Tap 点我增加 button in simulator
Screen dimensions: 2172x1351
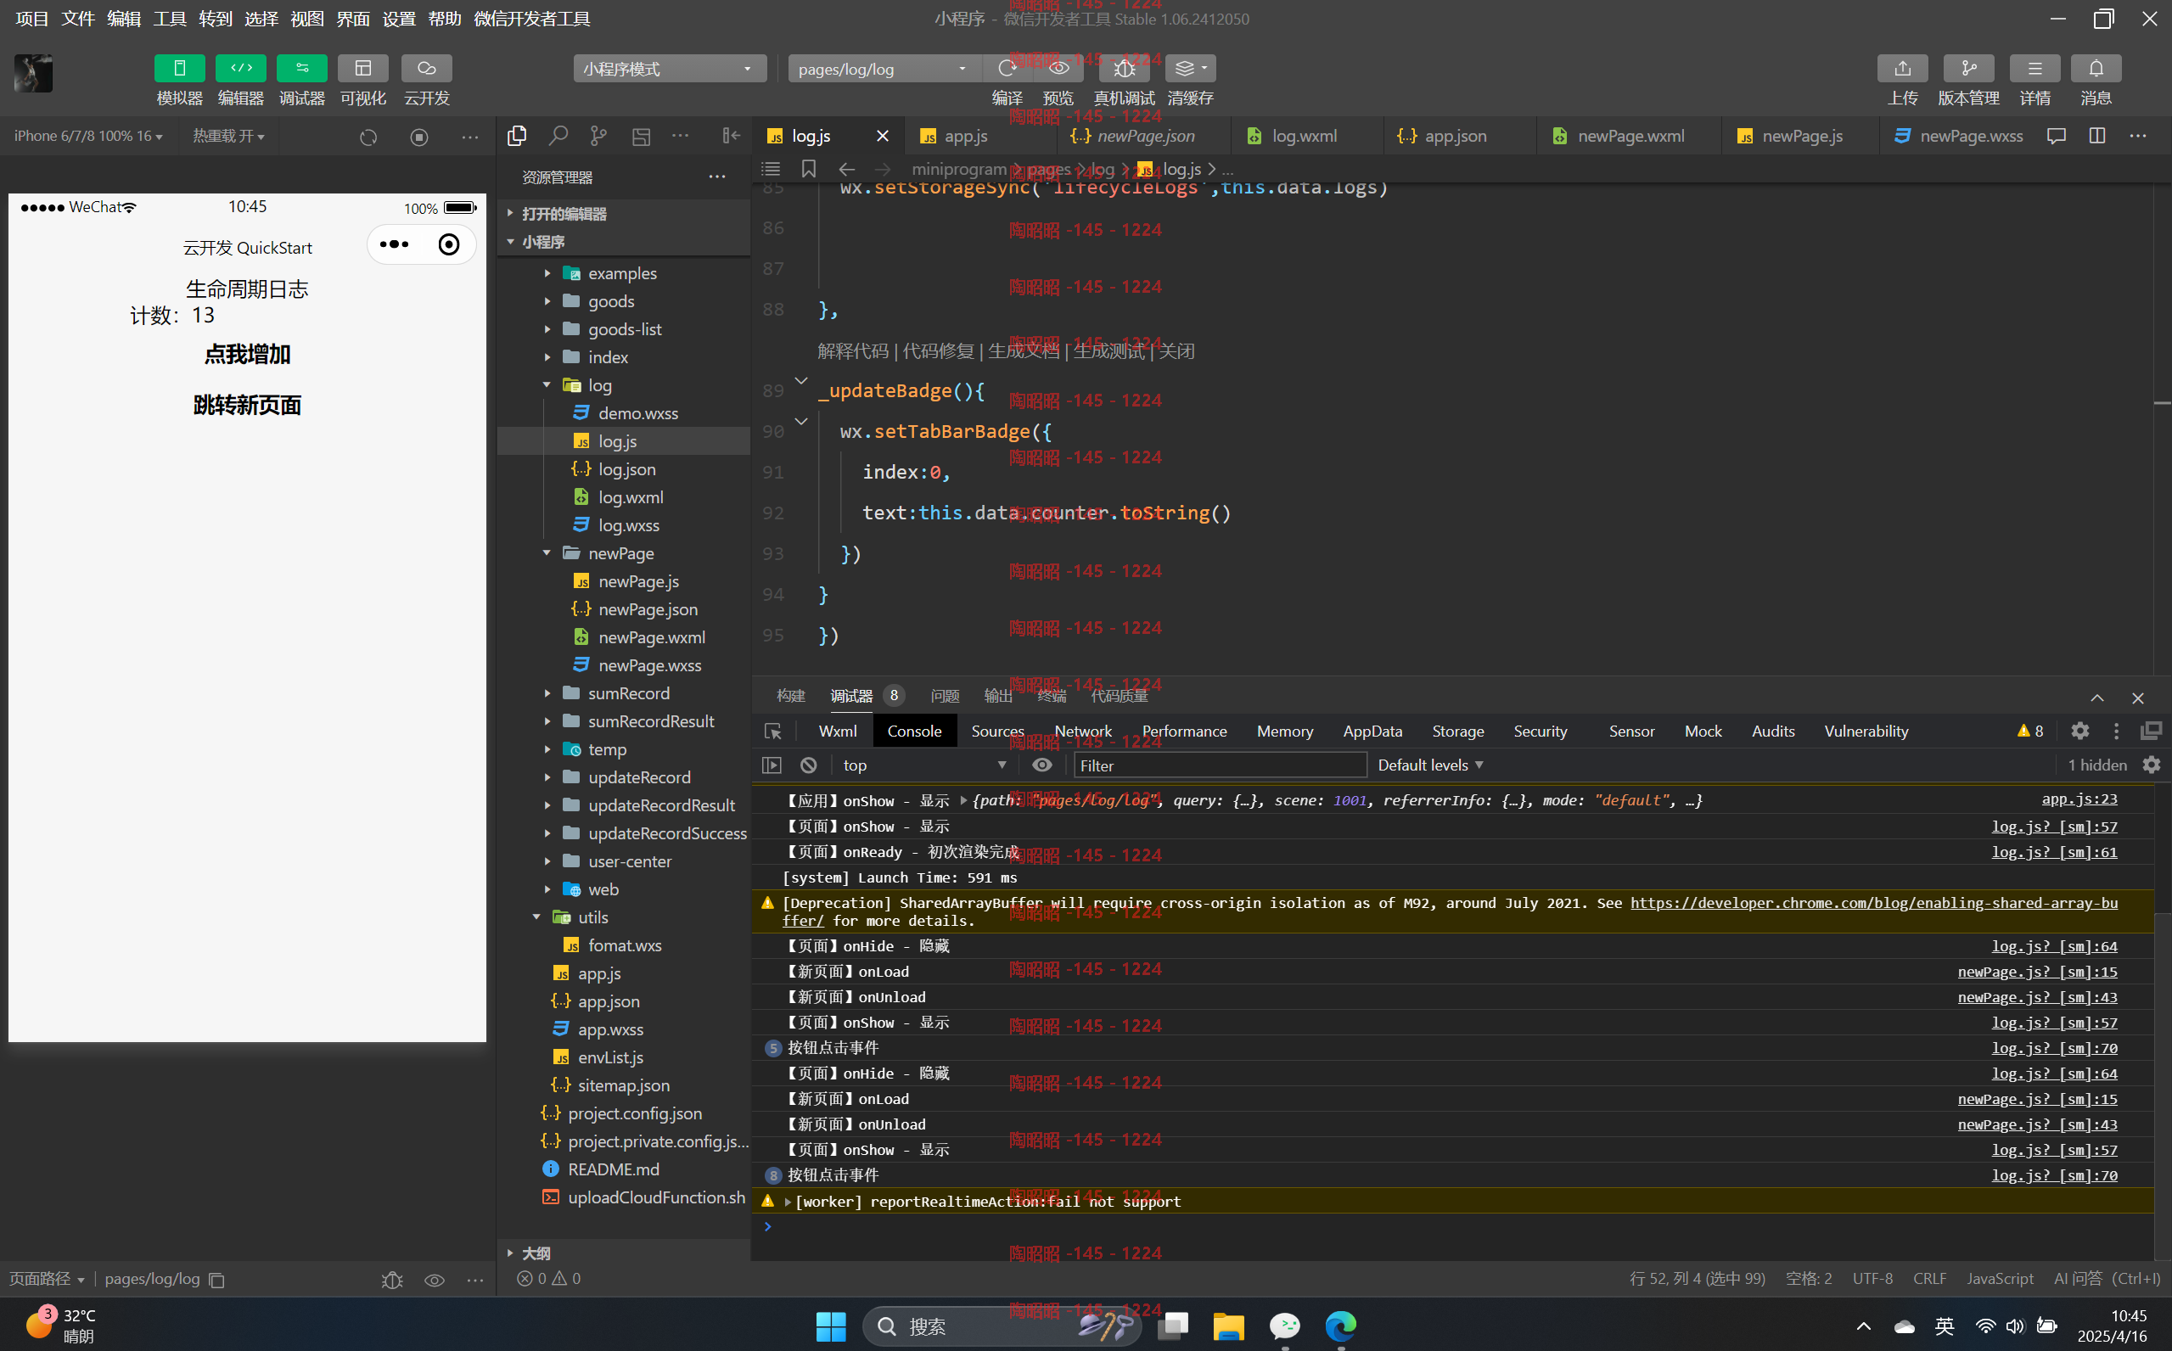248,355
